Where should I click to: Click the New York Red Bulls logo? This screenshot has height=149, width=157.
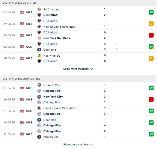[39, 38]
